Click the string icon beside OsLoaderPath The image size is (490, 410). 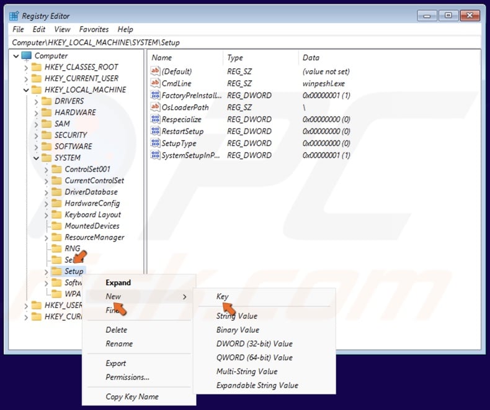(x=155, y=107)
